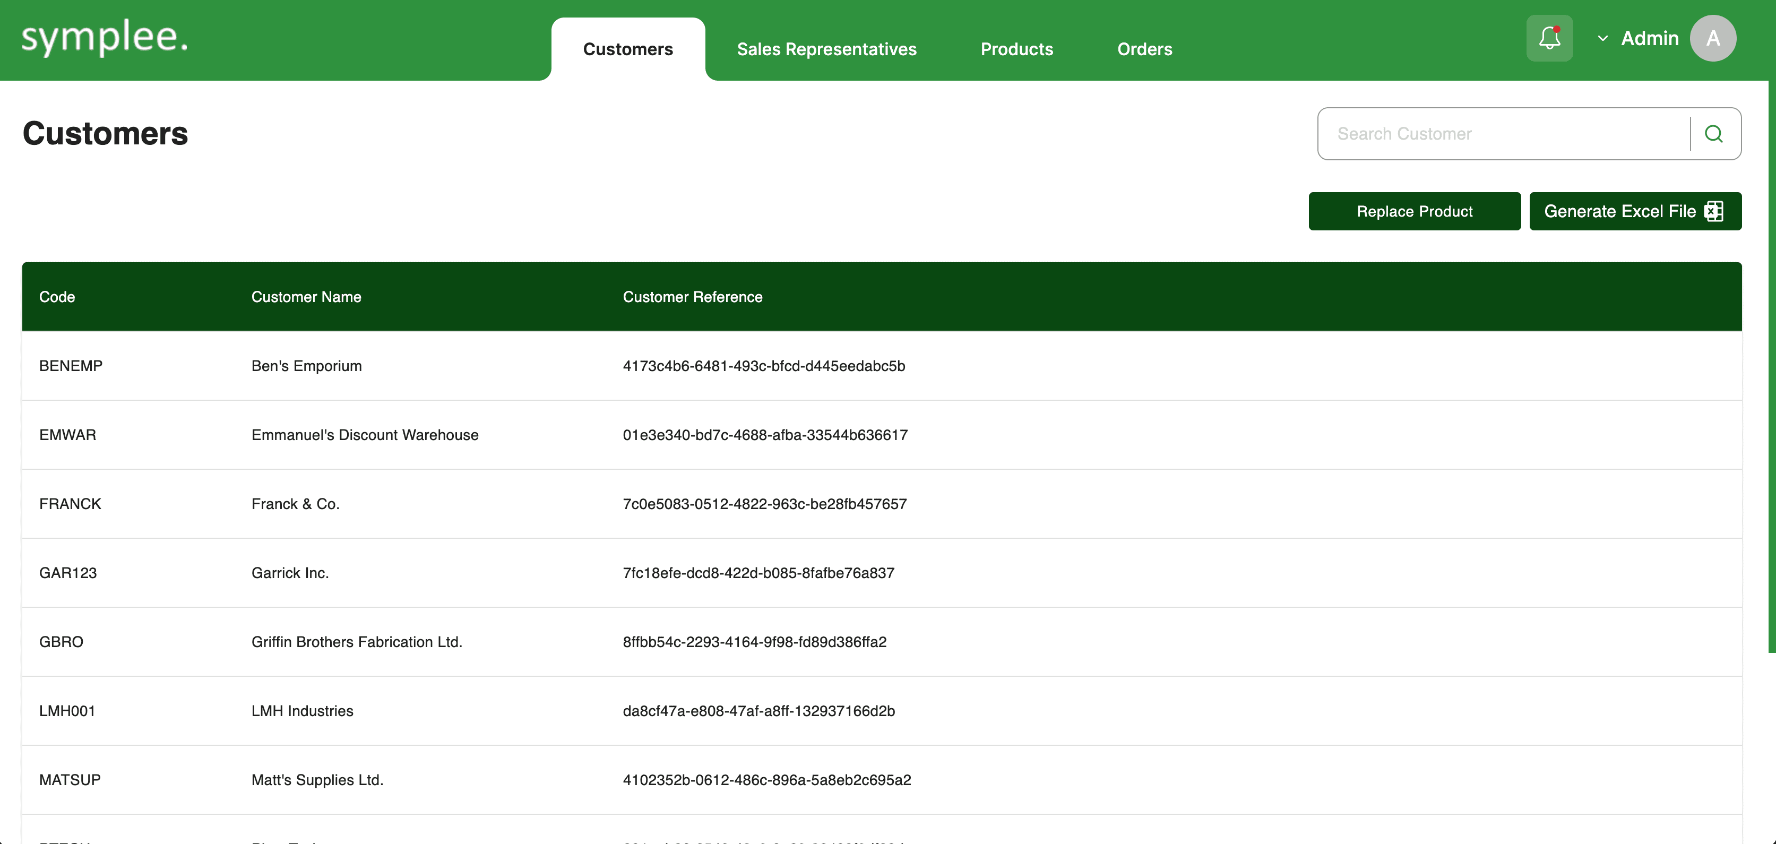Click reference 4102352b-0612-486c-896a-5a8eb2c695a2
Image resolution: width=1776 pixels, height=844 pixels.
(766, 779)
